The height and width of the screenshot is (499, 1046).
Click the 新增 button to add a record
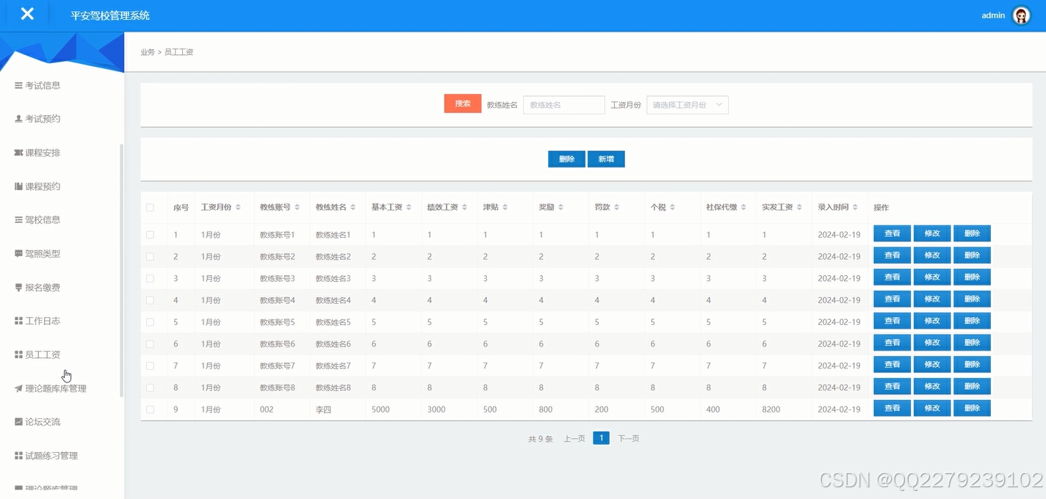606,159
